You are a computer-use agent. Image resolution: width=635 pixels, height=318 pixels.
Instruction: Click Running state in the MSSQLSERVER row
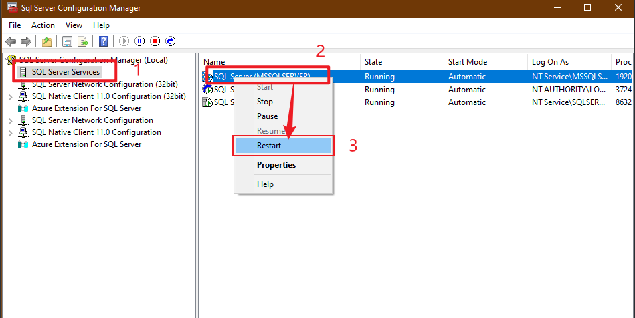point(379,76)
